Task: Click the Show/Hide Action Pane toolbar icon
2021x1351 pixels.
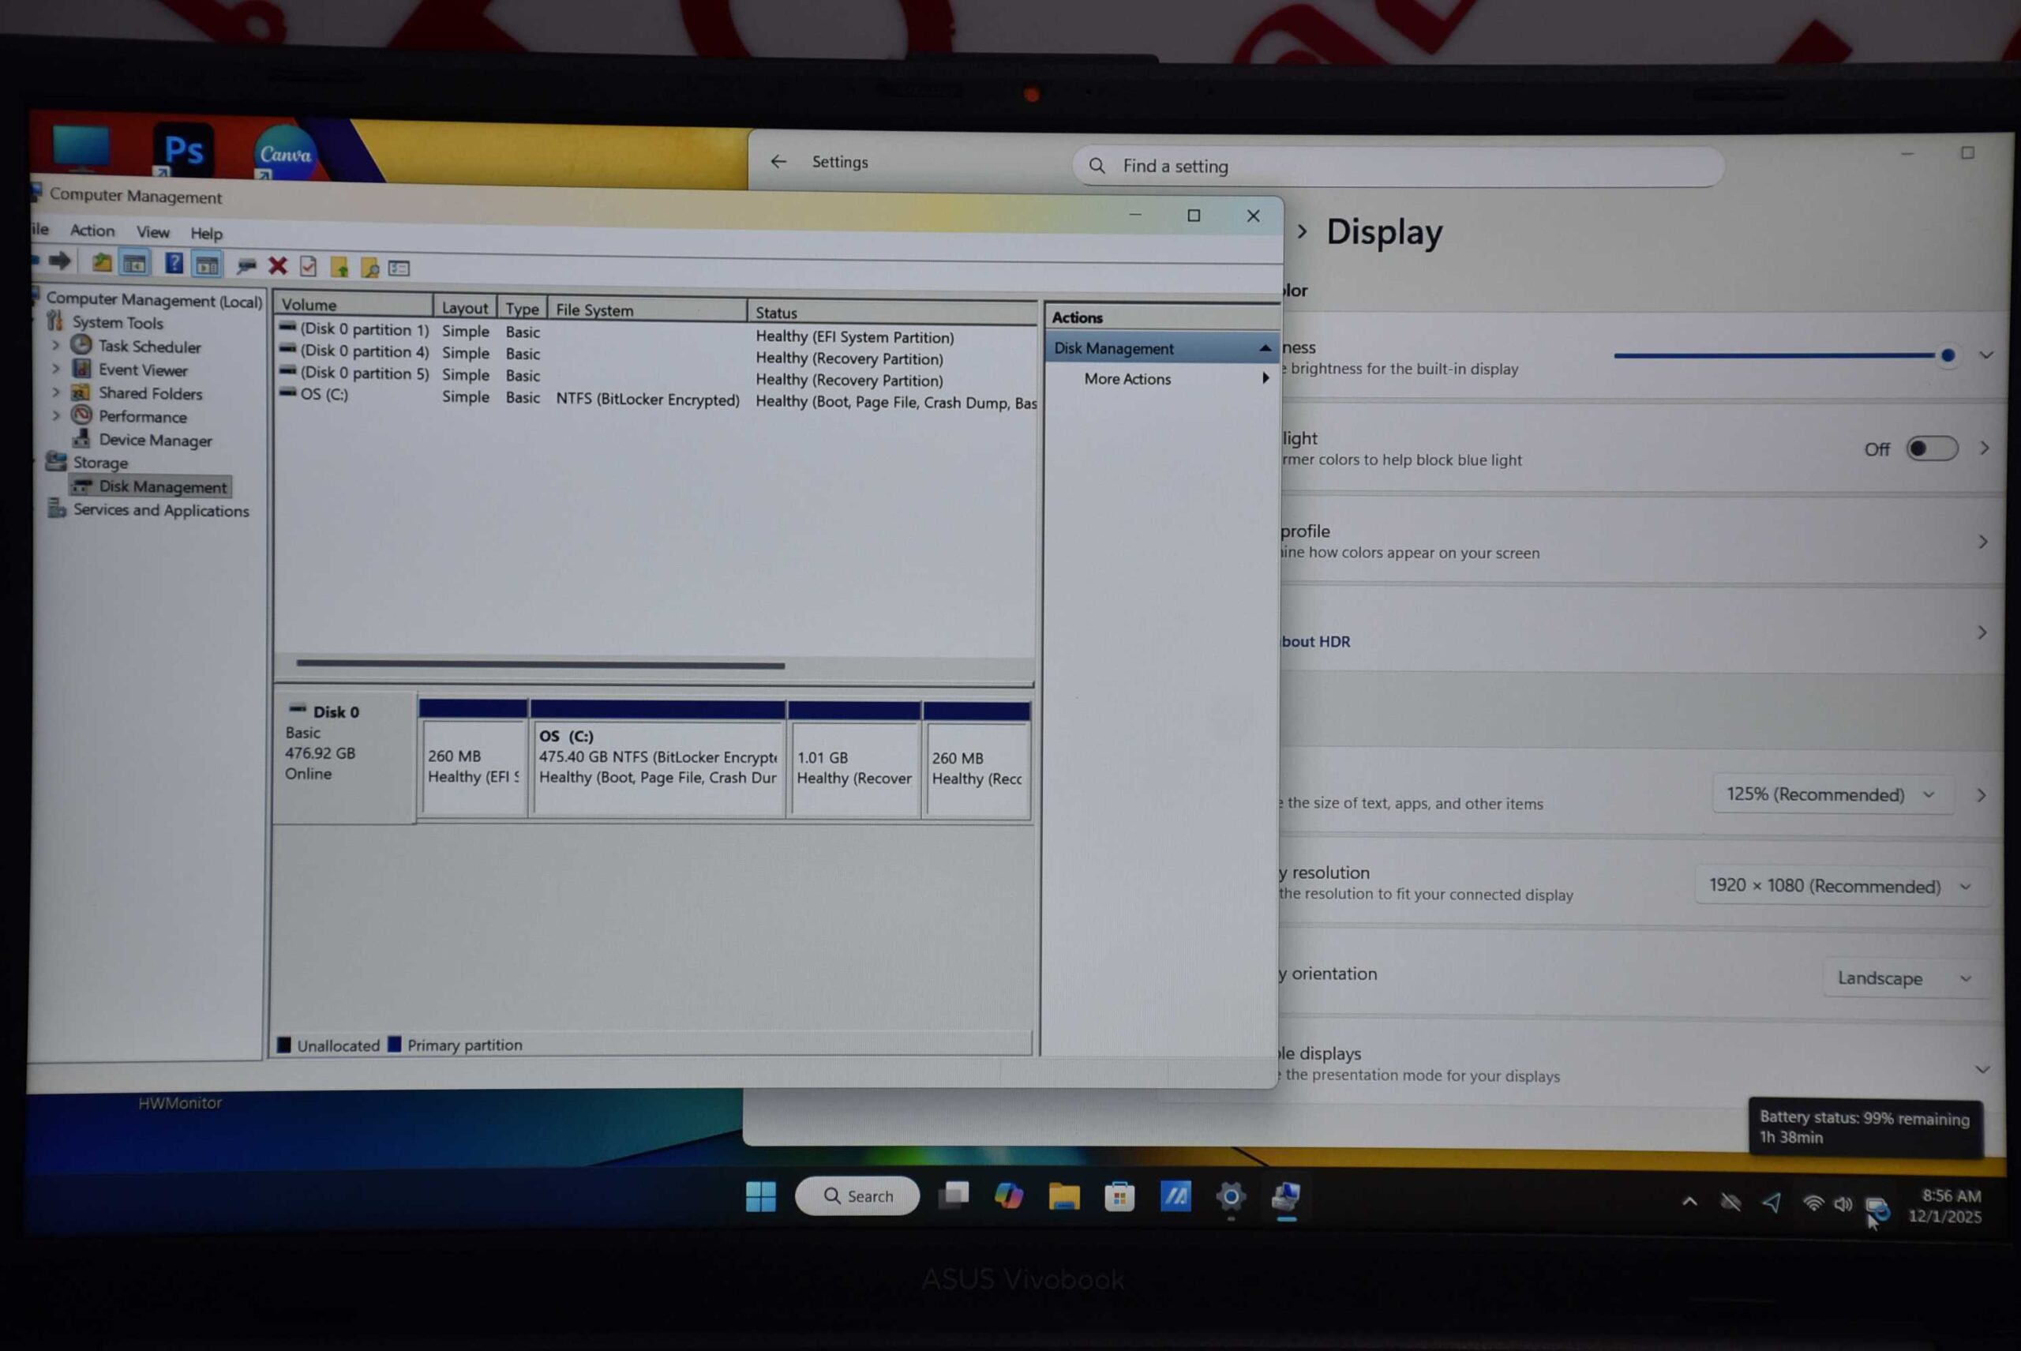Action: pyautogui.click(x=207, y=265)
